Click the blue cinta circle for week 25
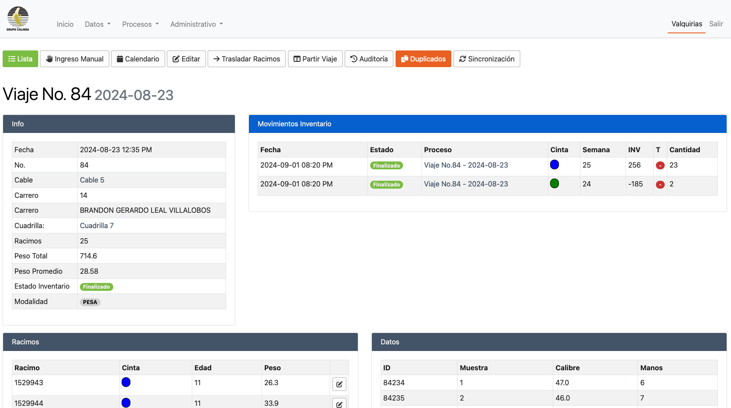731x408 pixels. [555, 165]
